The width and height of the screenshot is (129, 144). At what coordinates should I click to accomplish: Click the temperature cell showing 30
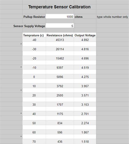(x=34, y=104)
